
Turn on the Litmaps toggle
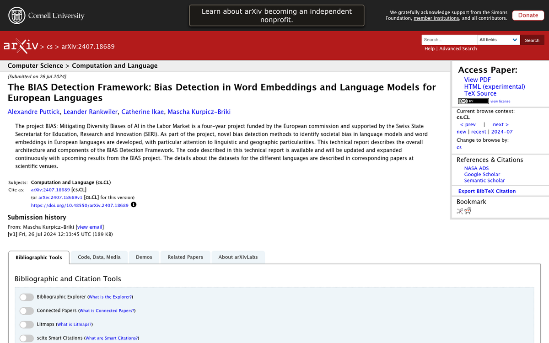(x=27, y=325)
